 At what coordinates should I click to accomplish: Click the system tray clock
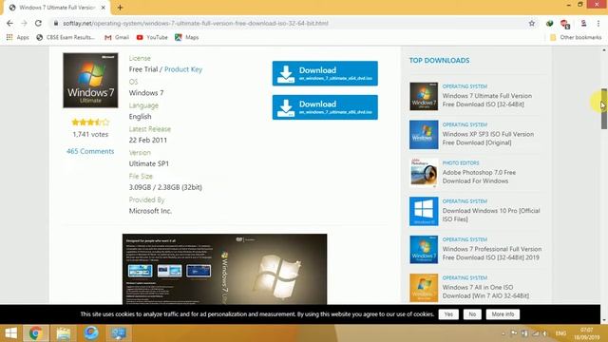coord(587,333)
